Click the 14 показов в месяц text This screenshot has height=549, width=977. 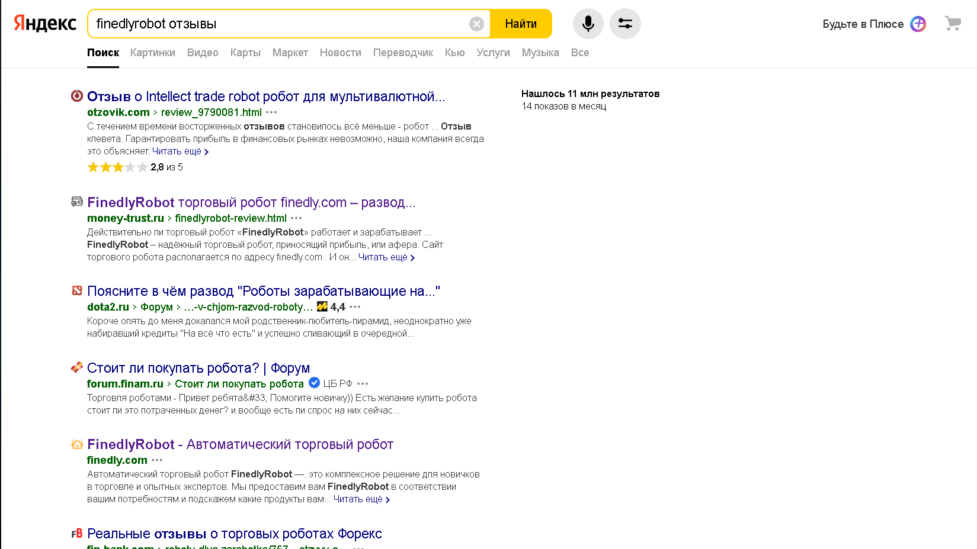coord(564,106)
